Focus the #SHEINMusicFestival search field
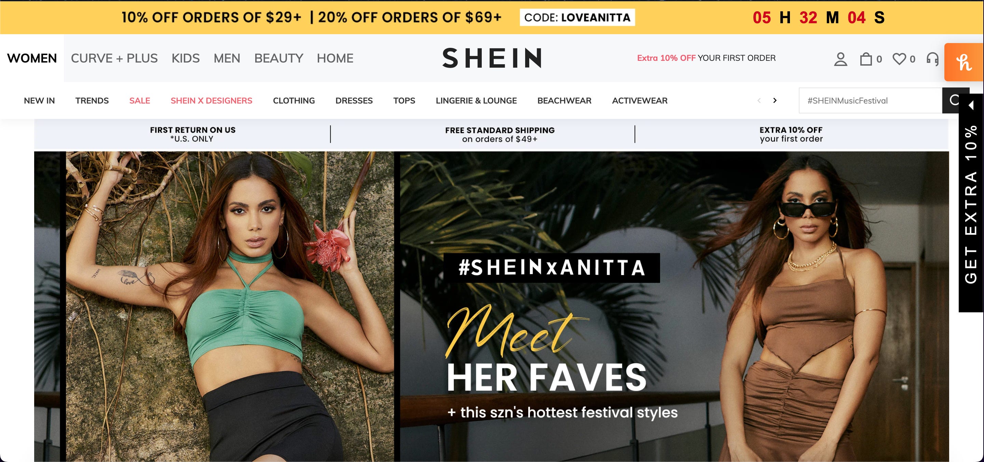Image resolution: width=984 pixels, height=462 pixels. [x=870, y=100]
